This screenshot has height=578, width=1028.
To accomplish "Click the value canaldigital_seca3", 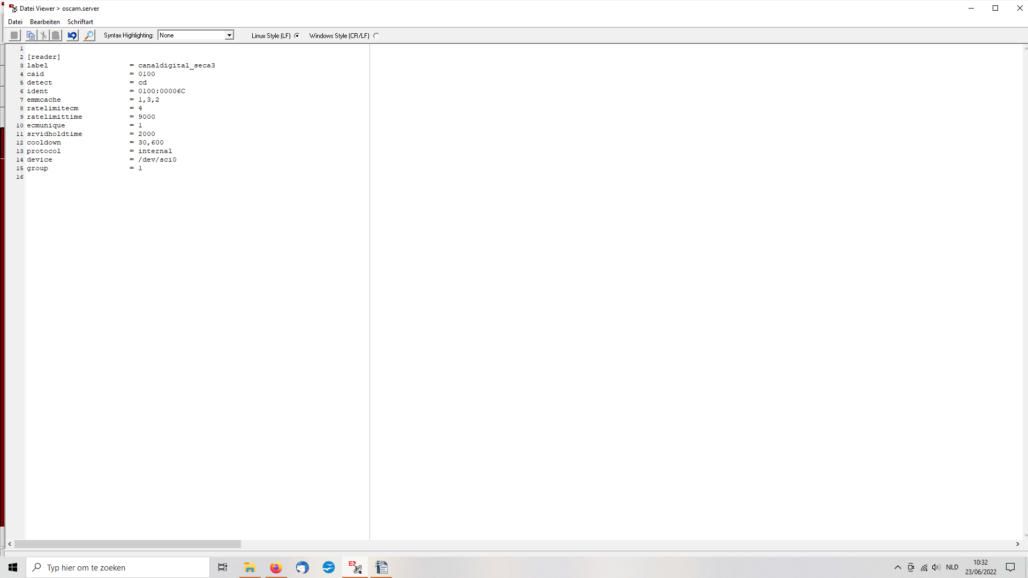I will point(177,65).
